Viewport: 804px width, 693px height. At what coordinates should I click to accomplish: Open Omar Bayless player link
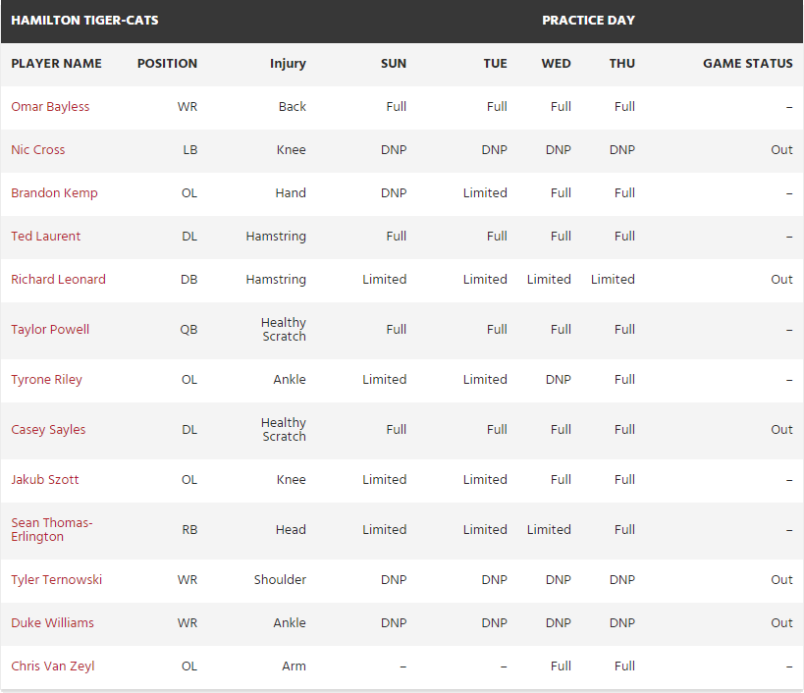coord(50,107)
